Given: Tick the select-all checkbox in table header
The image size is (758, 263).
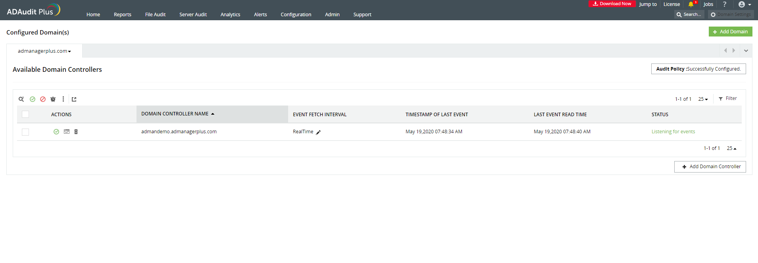Looking at the screenshot, I should coord(25,114).
